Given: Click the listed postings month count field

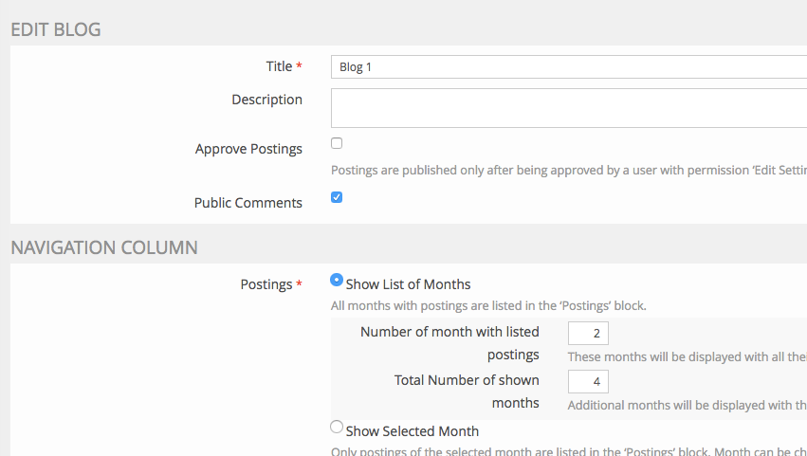Looking at the screenshot, I should (x=588, y=334).
